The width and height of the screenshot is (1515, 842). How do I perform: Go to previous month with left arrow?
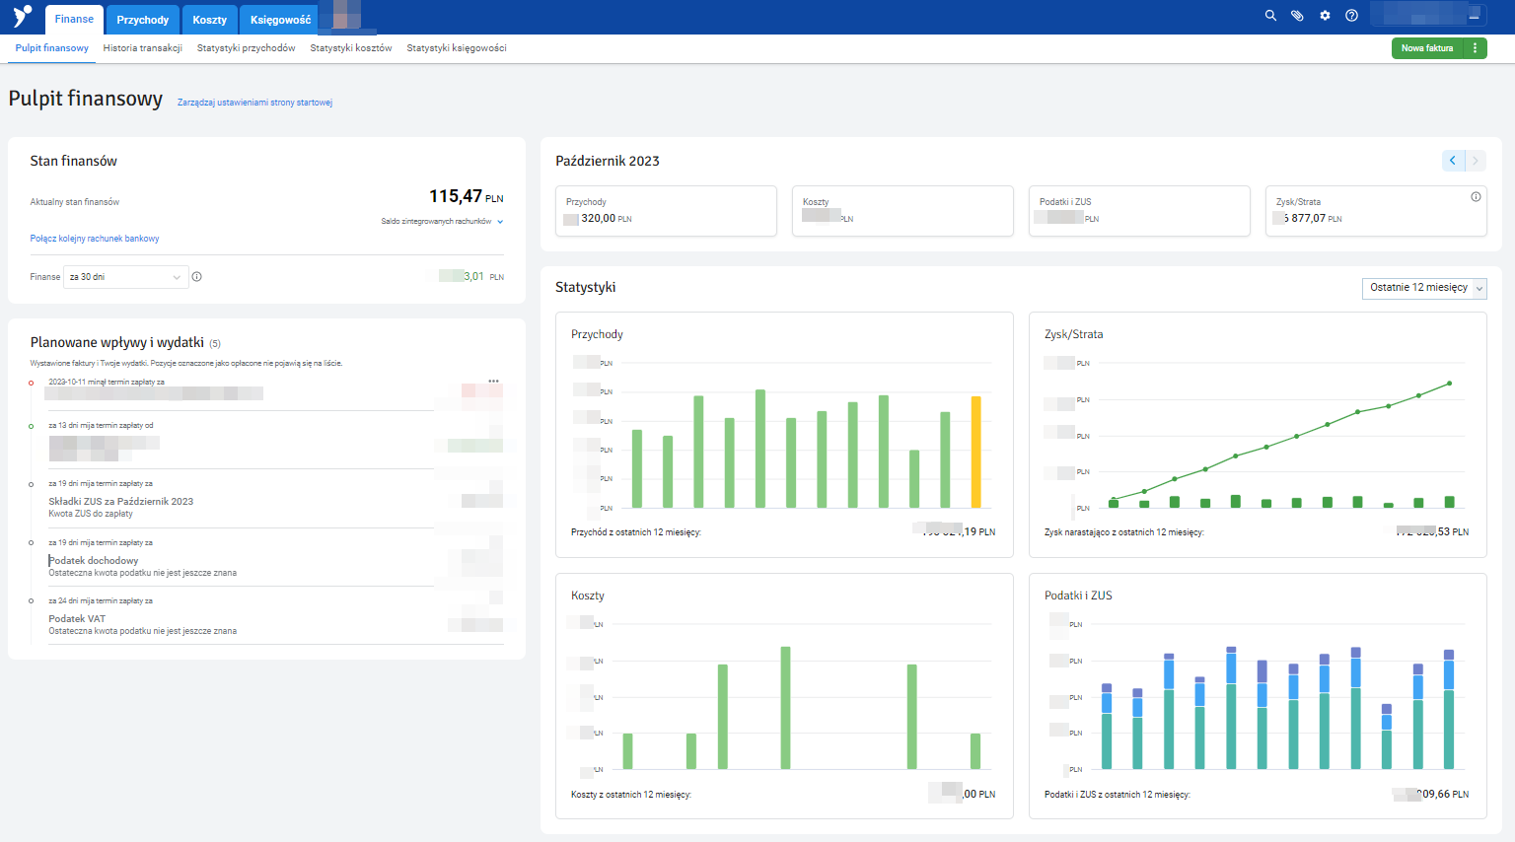coord(1453,161)
